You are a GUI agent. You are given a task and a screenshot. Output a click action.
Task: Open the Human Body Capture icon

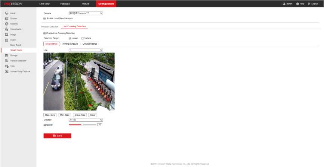[7, 71]
